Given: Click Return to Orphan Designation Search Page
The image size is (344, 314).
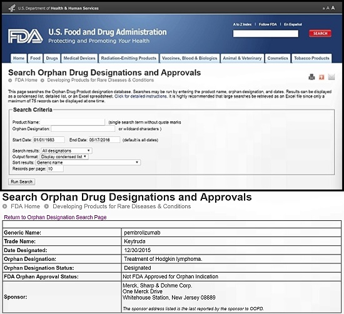Looking at the screenshot, I should (55, 217).
